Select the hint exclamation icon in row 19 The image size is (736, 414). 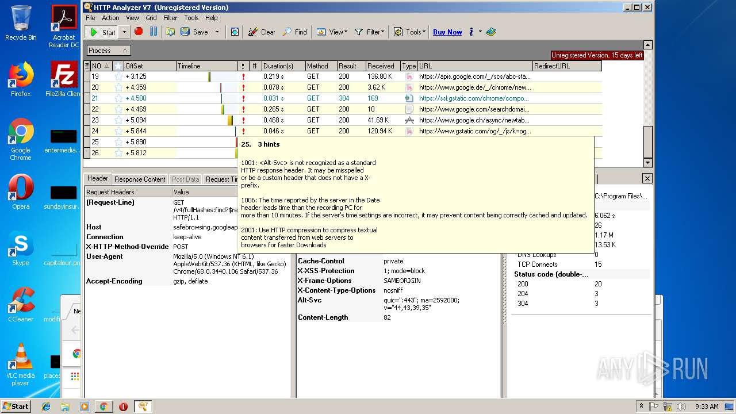pos(244,76)
